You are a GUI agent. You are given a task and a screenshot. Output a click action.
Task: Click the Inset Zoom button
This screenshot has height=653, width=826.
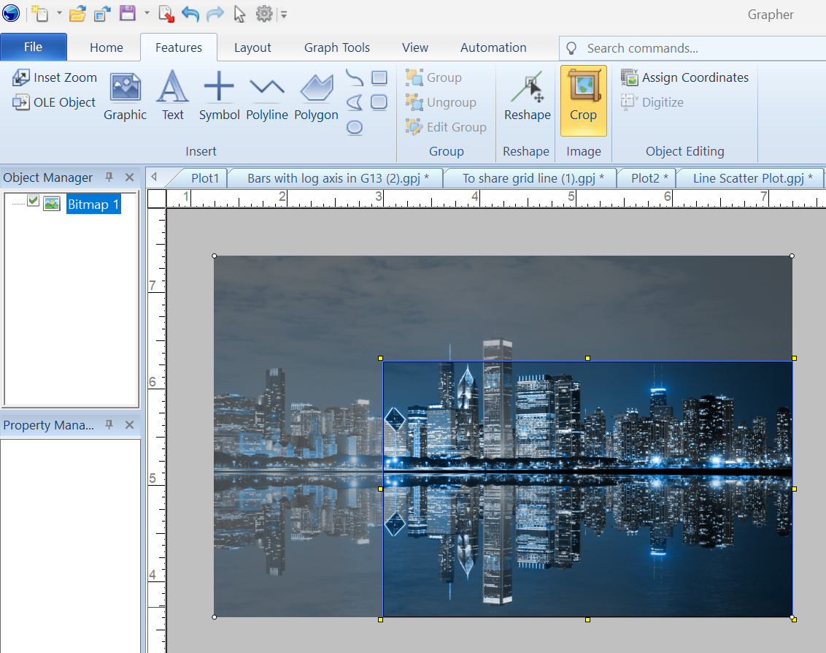(x=53, y=77)
